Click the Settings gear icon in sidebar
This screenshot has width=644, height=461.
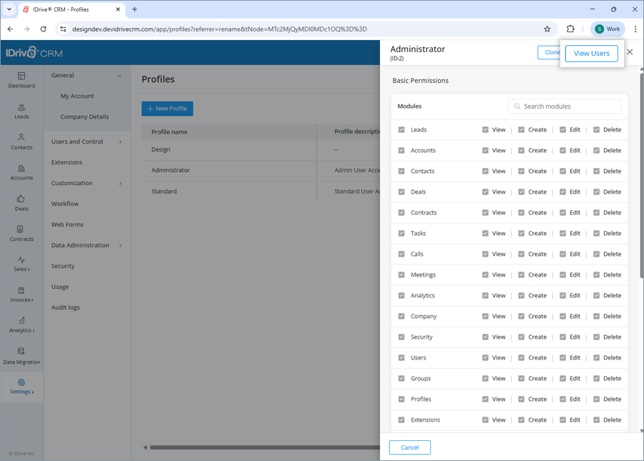(21, 387)
